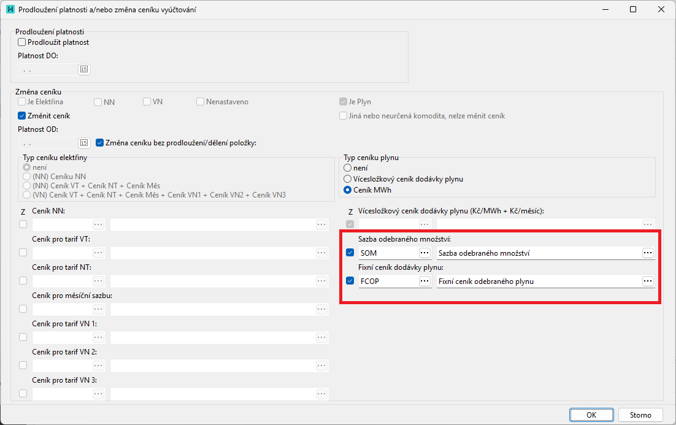Click the SOM code input field
676x425 pixels.
click(388, 253)
